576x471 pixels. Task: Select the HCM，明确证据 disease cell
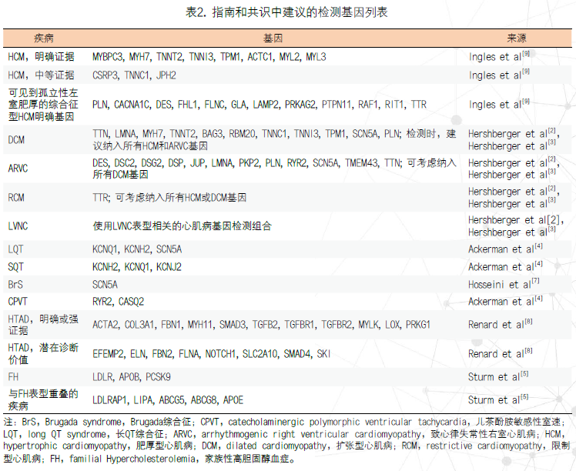pyautogui.click(x=41, y=57)
